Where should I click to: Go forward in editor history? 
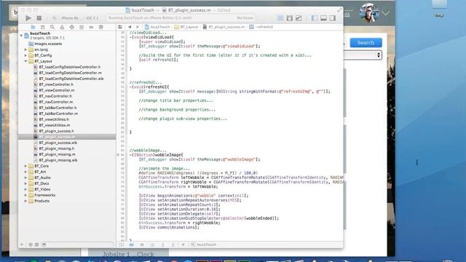coord(138,27)
